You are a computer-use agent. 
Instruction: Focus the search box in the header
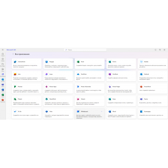pyautogui.click(x=85, y=50)
